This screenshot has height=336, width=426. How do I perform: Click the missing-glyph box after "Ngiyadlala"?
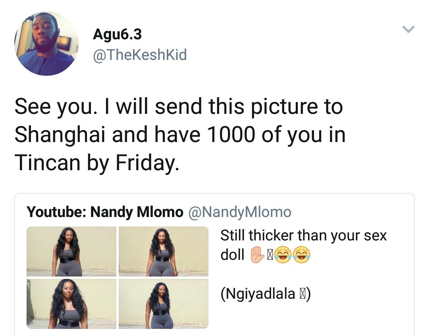click(x=302, y=294)
